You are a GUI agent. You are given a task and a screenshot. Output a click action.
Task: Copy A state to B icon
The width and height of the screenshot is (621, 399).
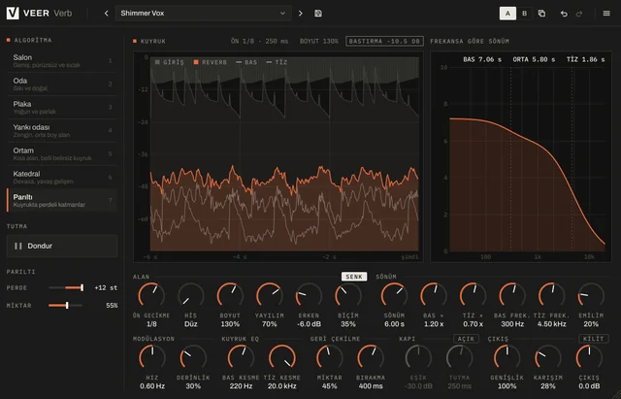(541, 13)
